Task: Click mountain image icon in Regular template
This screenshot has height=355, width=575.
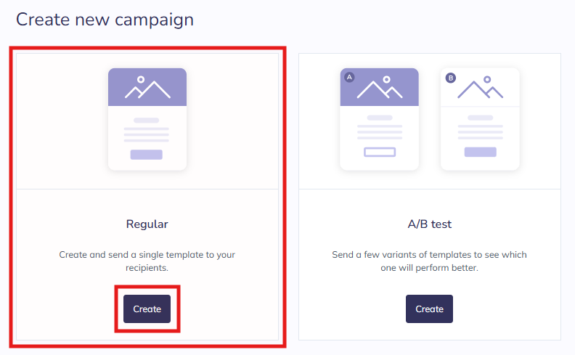Action: tap(147, 87)
